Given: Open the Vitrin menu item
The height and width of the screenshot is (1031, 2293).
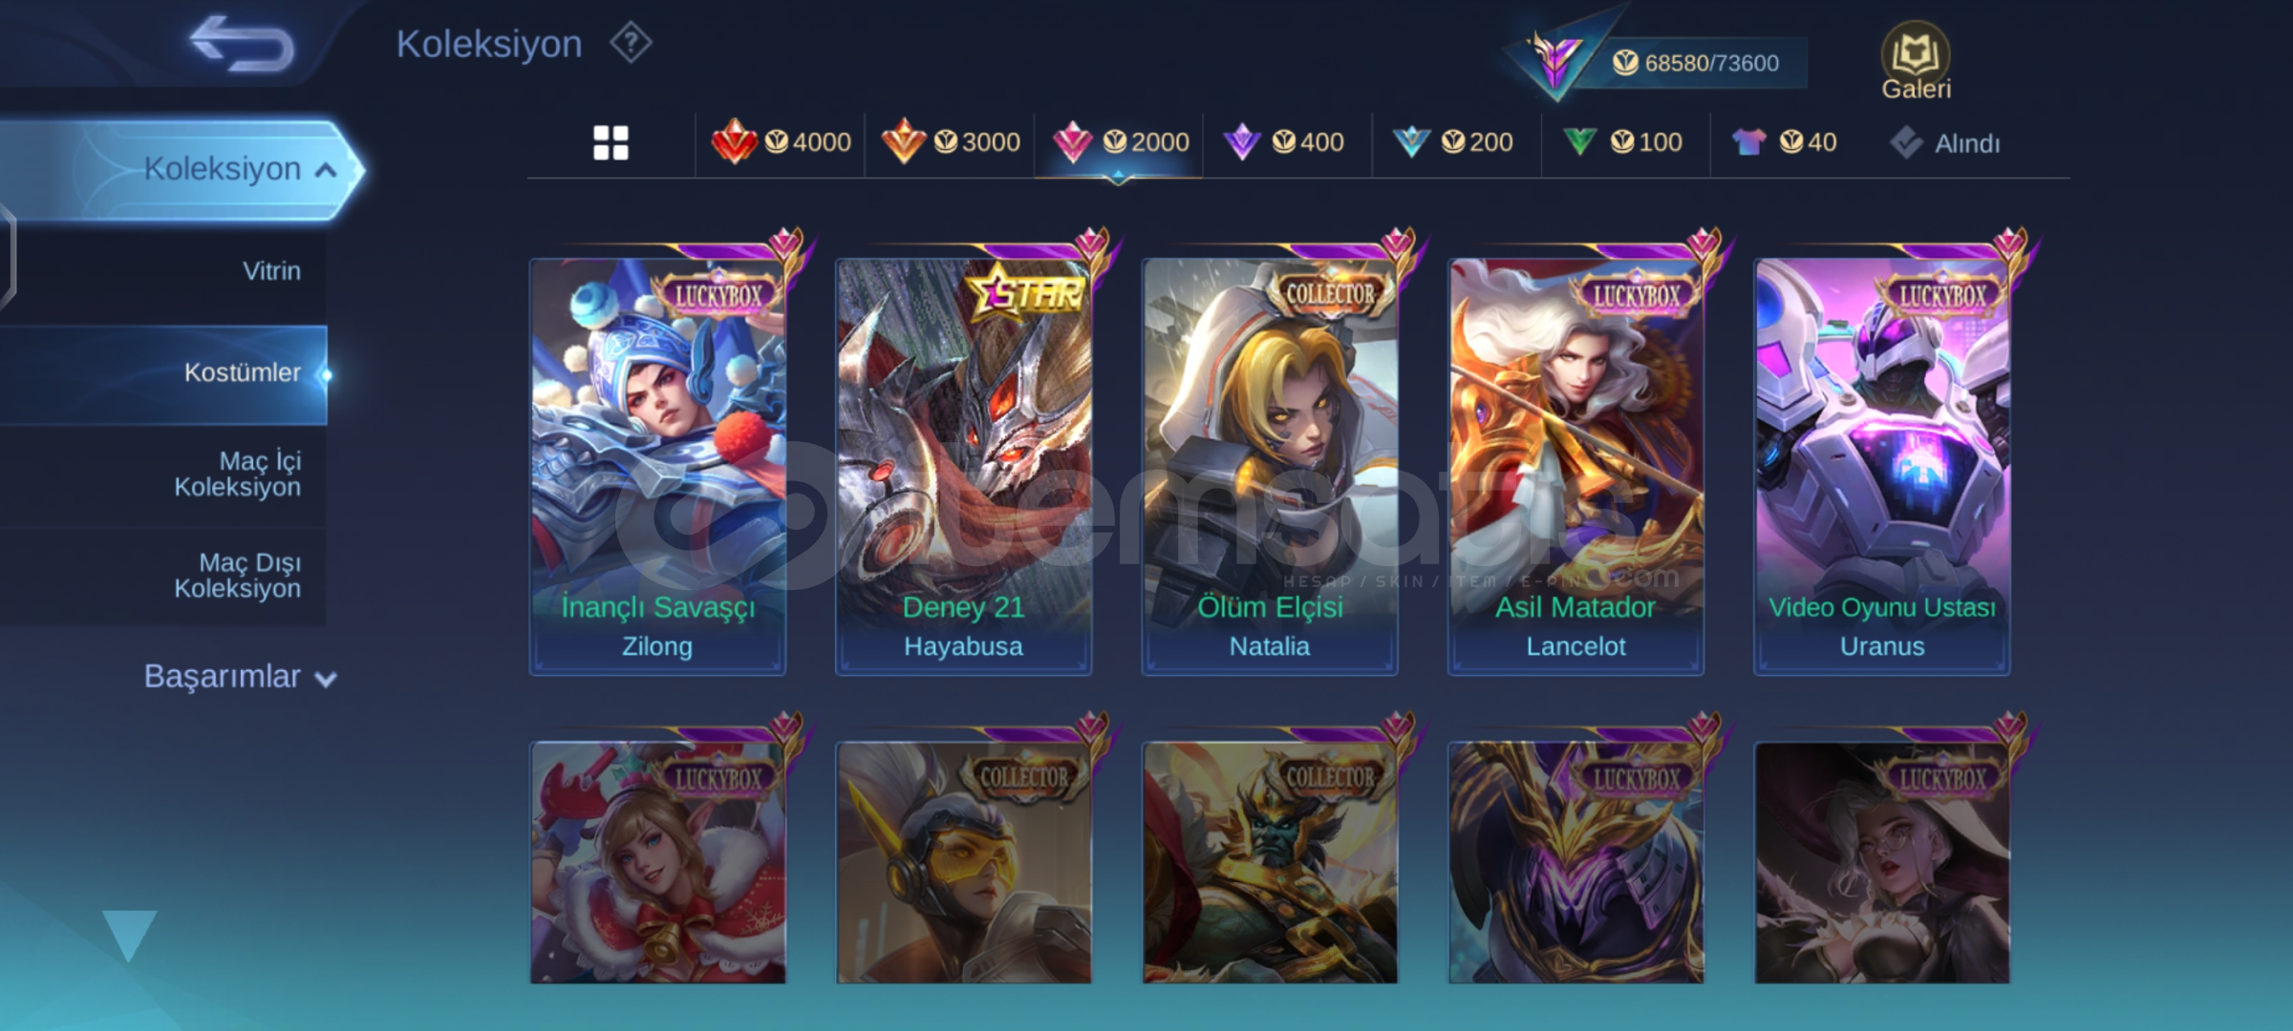Looking at the screenshot, I should [271, 271].
